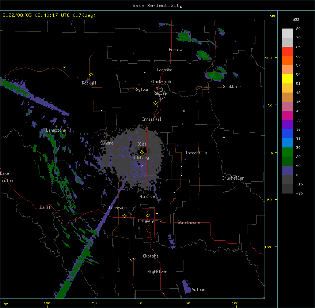
Task: Click the white asterisk above Limestone label
Action: 56,127
